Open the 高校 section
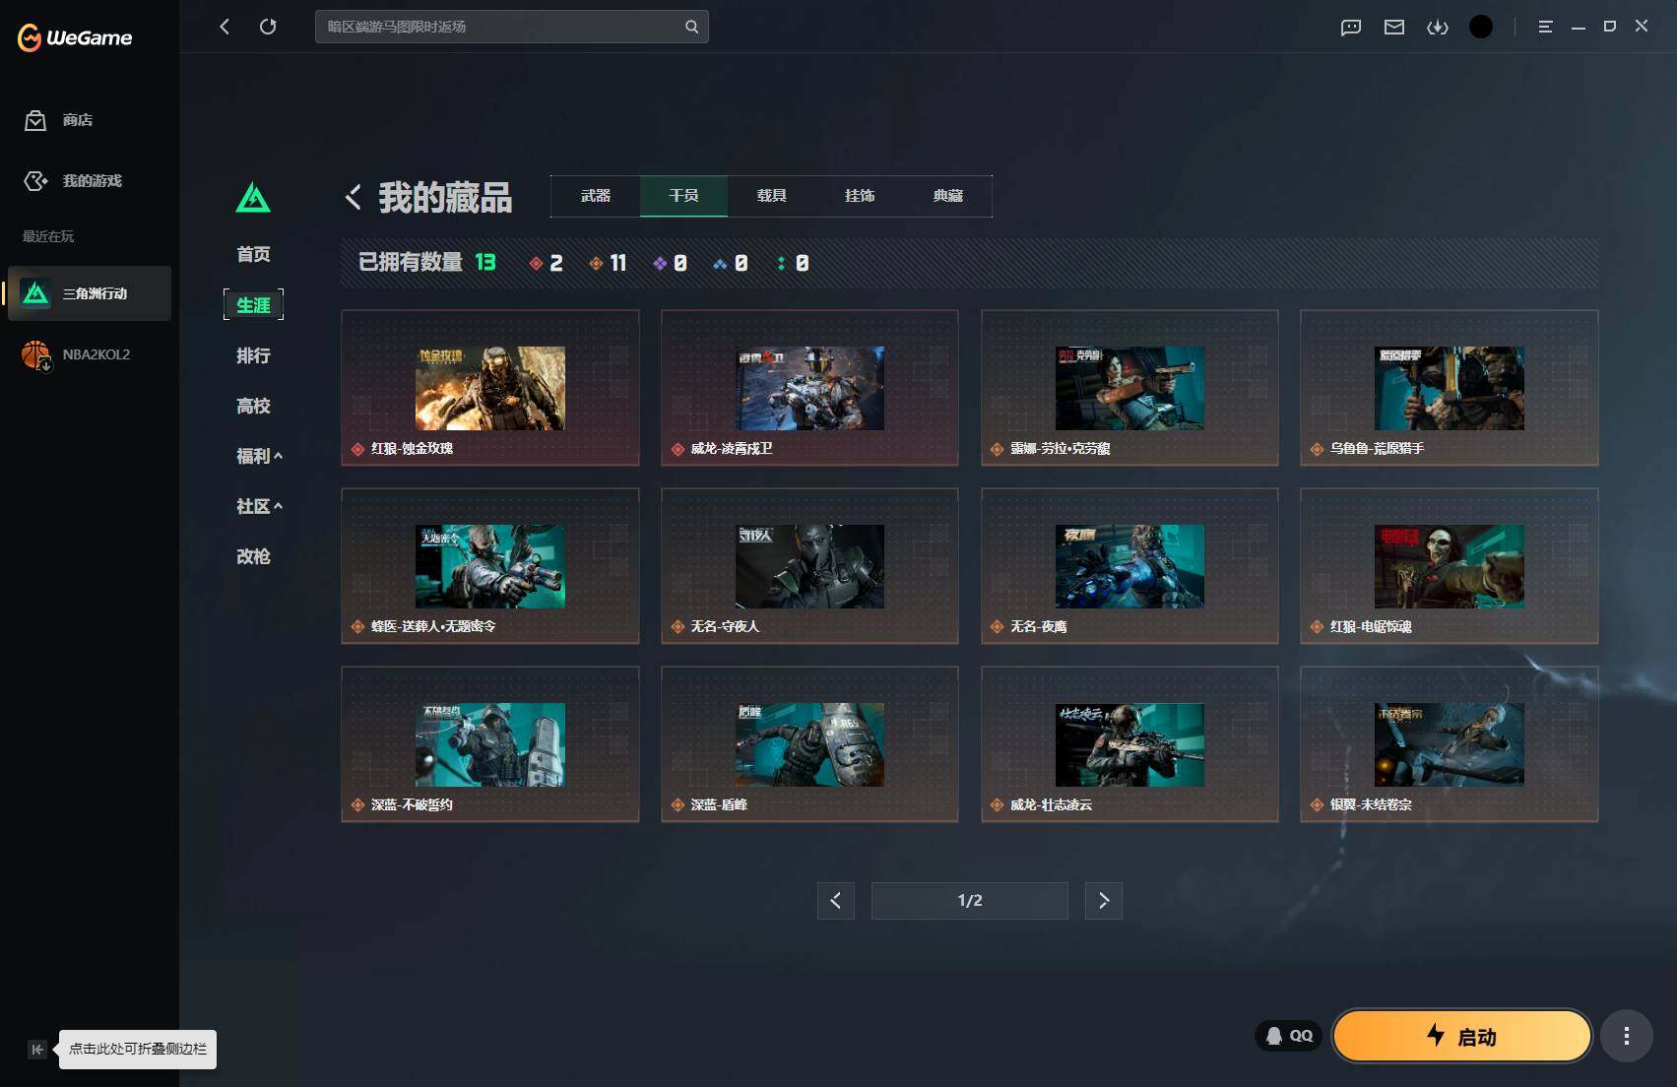Viewport: 1677px width, 1087px height. click(253, 406)
